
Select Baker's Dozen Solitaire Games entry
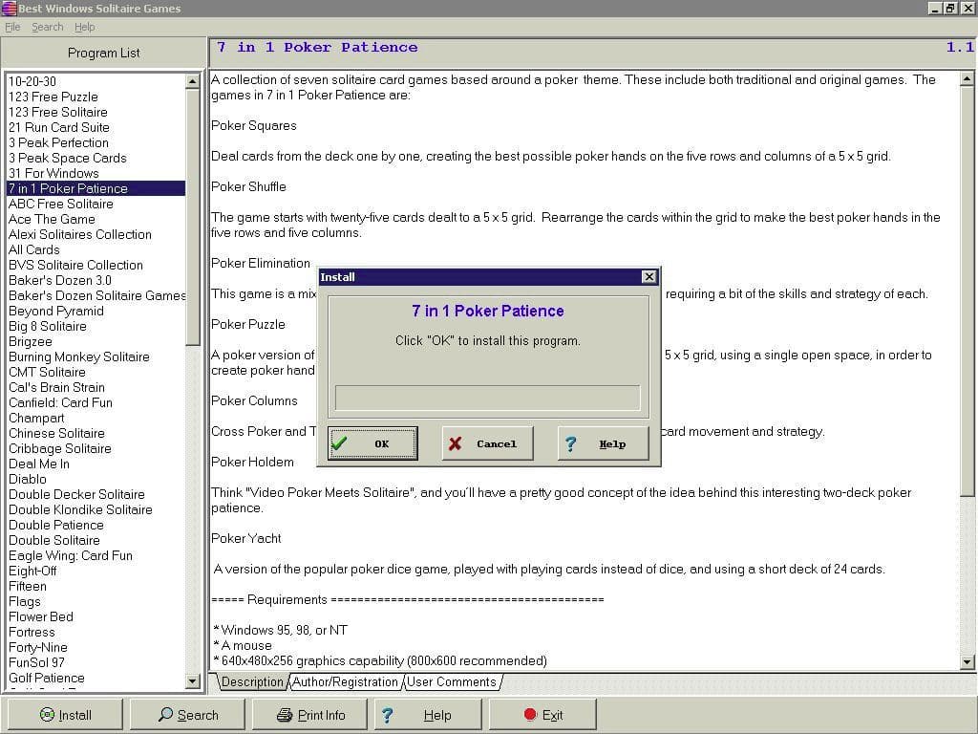[x=96, y=295]
